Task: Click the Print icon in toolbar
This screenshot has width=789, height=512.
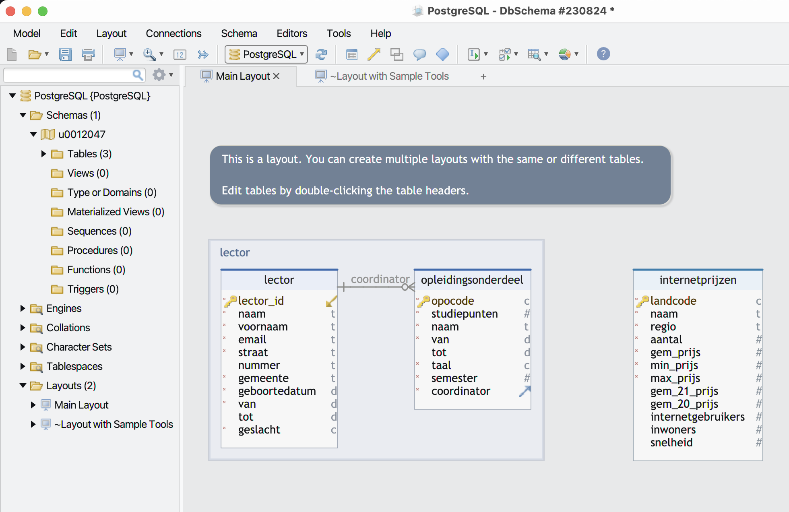Action: [x=88, y=54]
